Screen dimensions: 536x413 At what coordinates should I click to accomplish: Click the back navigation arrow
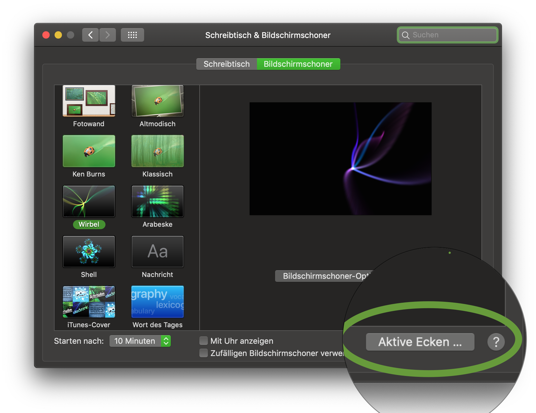pos(90,35)
